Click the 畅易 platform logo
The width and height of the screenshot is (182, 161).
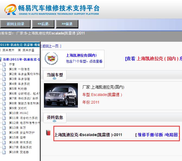click(x=52, y=10)
